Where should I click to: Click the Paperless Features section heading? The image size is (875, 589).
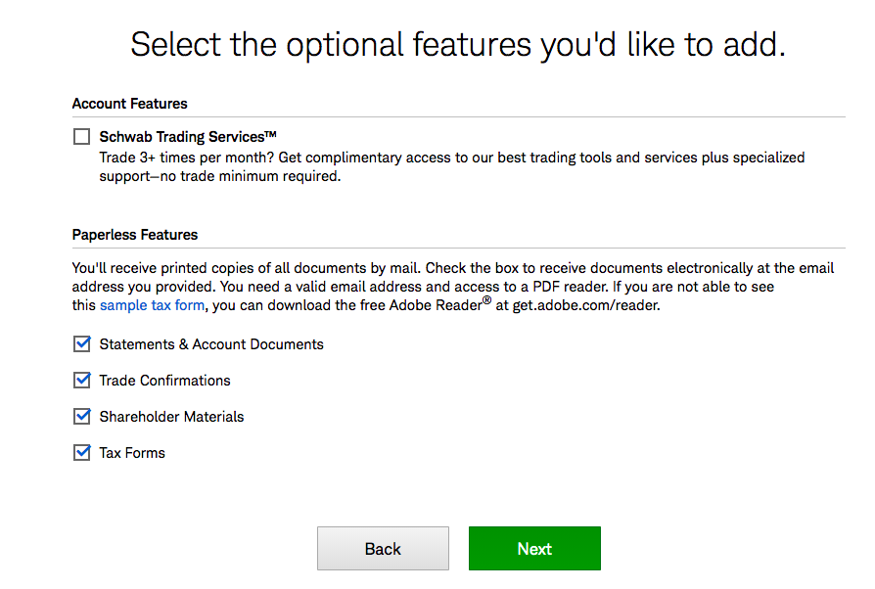(x=134, y=235)
